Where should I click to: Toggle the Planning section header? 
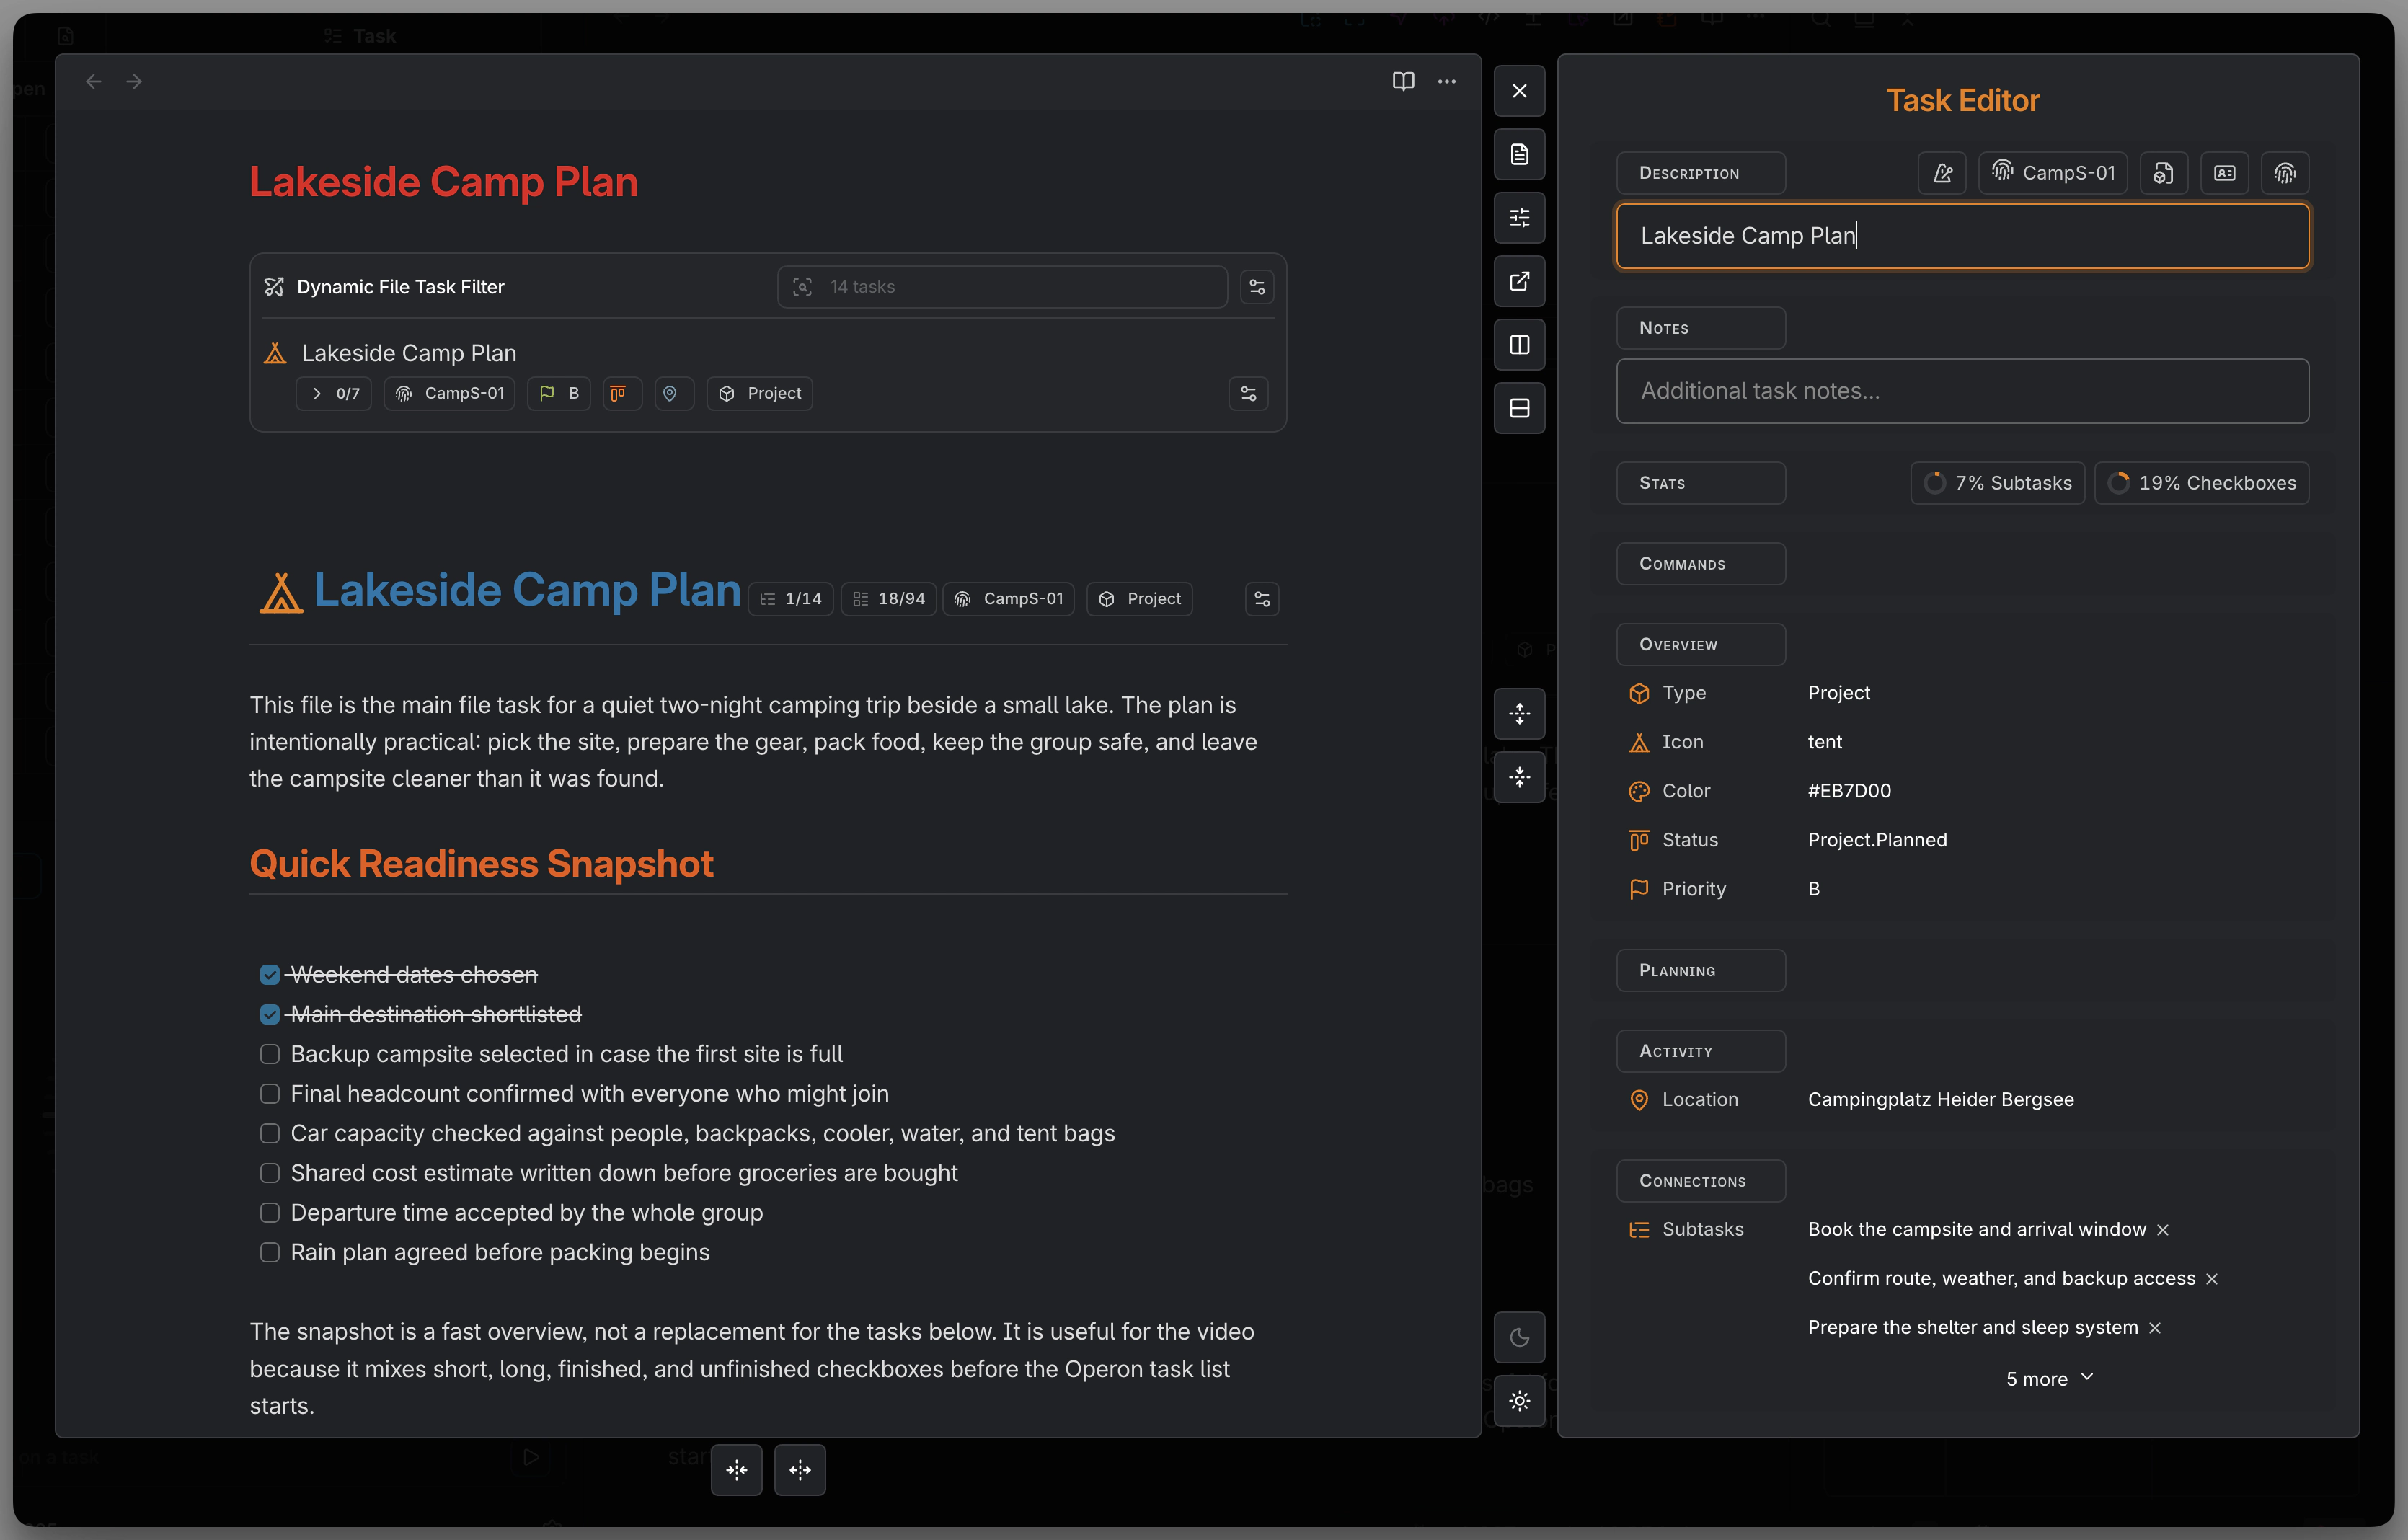coord(1700,971)
